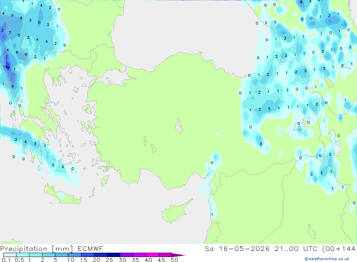Click the 35–40 mm legend swatch

coord(139,255)
